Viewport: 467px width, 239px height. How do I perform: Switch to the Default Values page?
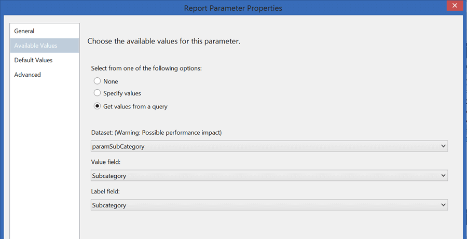[x=33, y=60]
